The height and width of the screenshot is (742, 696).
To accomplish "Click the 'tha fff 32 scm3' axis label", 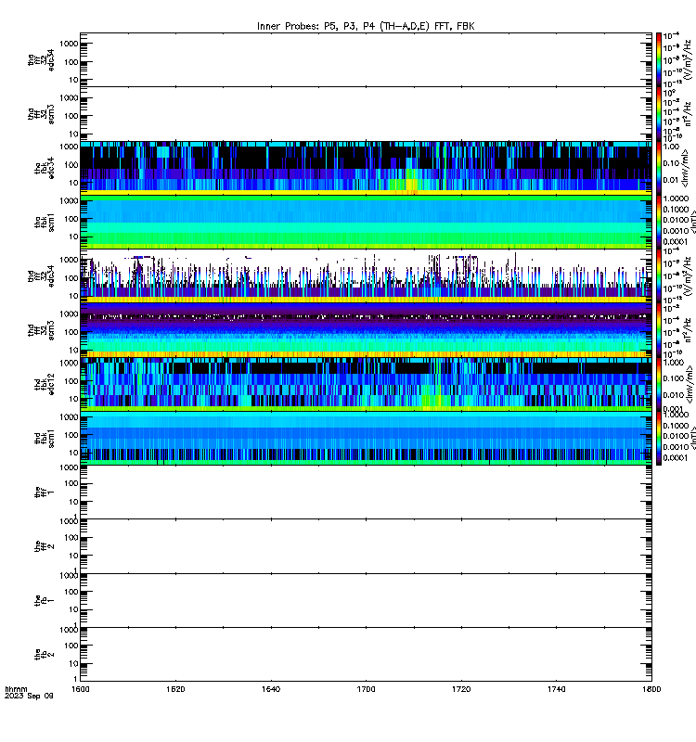I will [41, 114].
